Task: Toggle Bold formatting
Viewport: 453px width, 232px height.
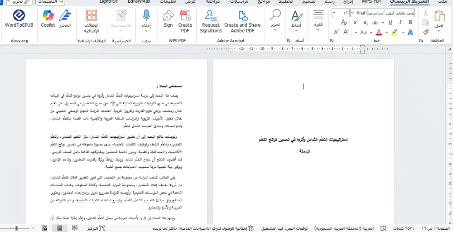Action: tap(410, 23)
